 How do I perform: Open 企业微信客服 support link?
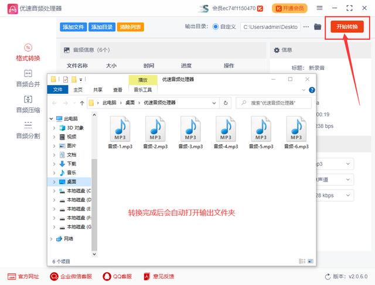[71, 276]
